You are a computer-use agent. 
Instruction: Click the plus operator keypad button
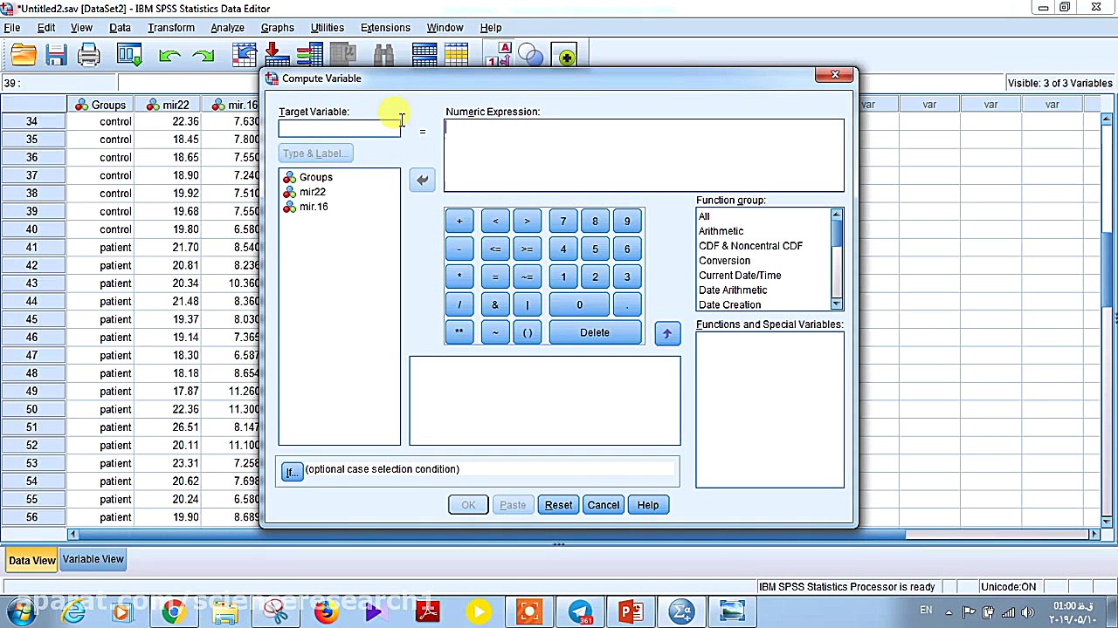(459, 221)
